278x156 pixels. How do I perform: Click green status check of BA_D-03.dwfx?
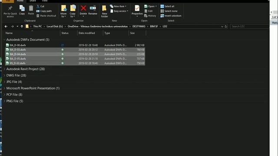pos(63,50)
